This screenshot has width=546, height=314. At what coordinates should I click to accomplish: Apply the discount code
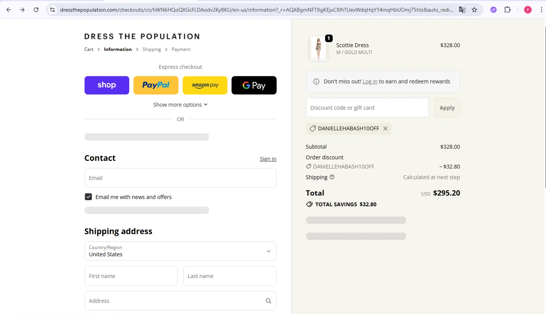(447, 108)
